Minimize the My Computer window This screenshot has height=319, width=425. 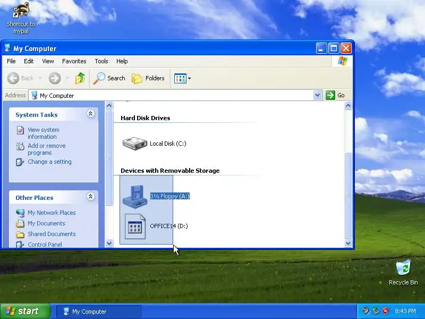point(321,48)
